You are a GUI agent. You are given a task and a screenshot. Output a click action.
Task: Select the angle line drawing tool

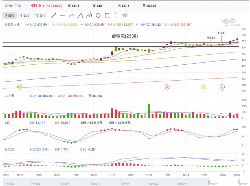coord(72,16)
